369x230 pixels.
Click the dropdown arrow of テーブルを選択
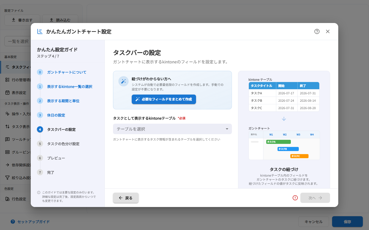(x=227, y=129)
